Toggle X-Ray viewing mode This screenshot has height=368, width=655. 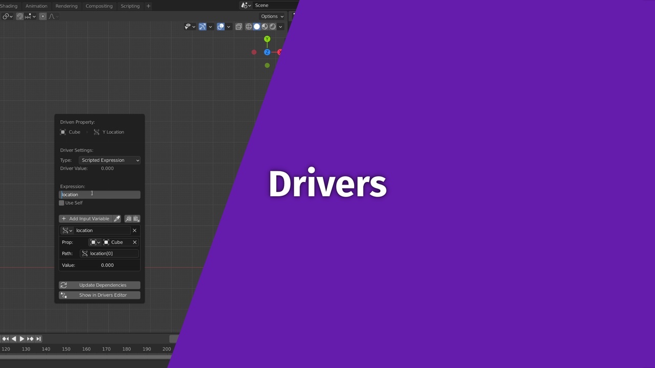[238, 27]
